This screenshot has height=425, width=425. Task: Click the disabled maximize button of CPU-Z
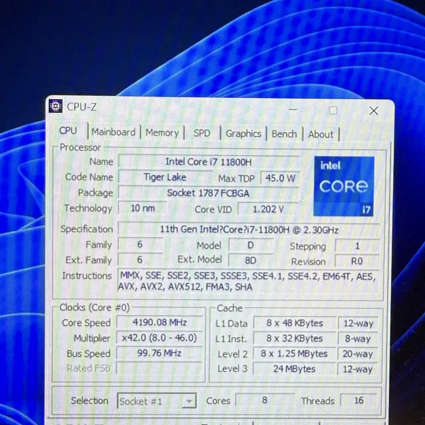333,110
